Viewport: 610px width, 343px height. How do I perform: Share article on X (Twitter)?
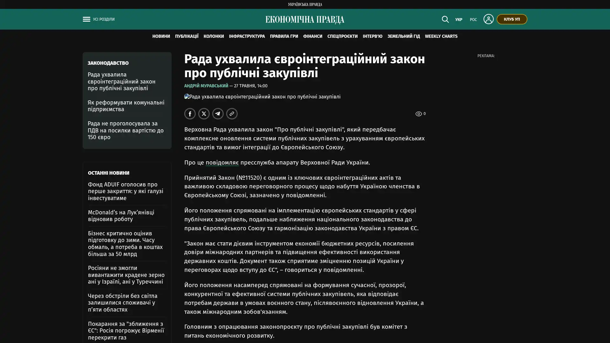coord(204,114)
